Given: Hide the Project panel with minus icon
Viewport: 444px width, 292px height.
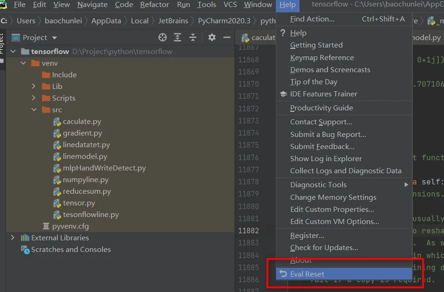Looking at the screenshot, I should pyautogui.click(x=226, y=37).
